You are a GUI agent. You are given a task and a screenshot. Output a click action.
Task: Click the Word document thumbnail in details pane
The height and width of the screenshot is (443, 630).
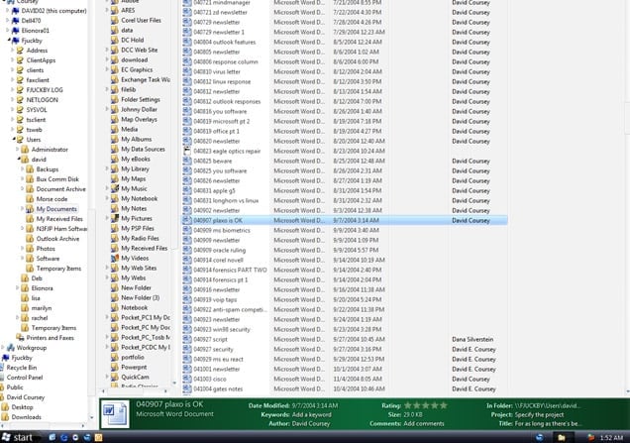[115, 413]
